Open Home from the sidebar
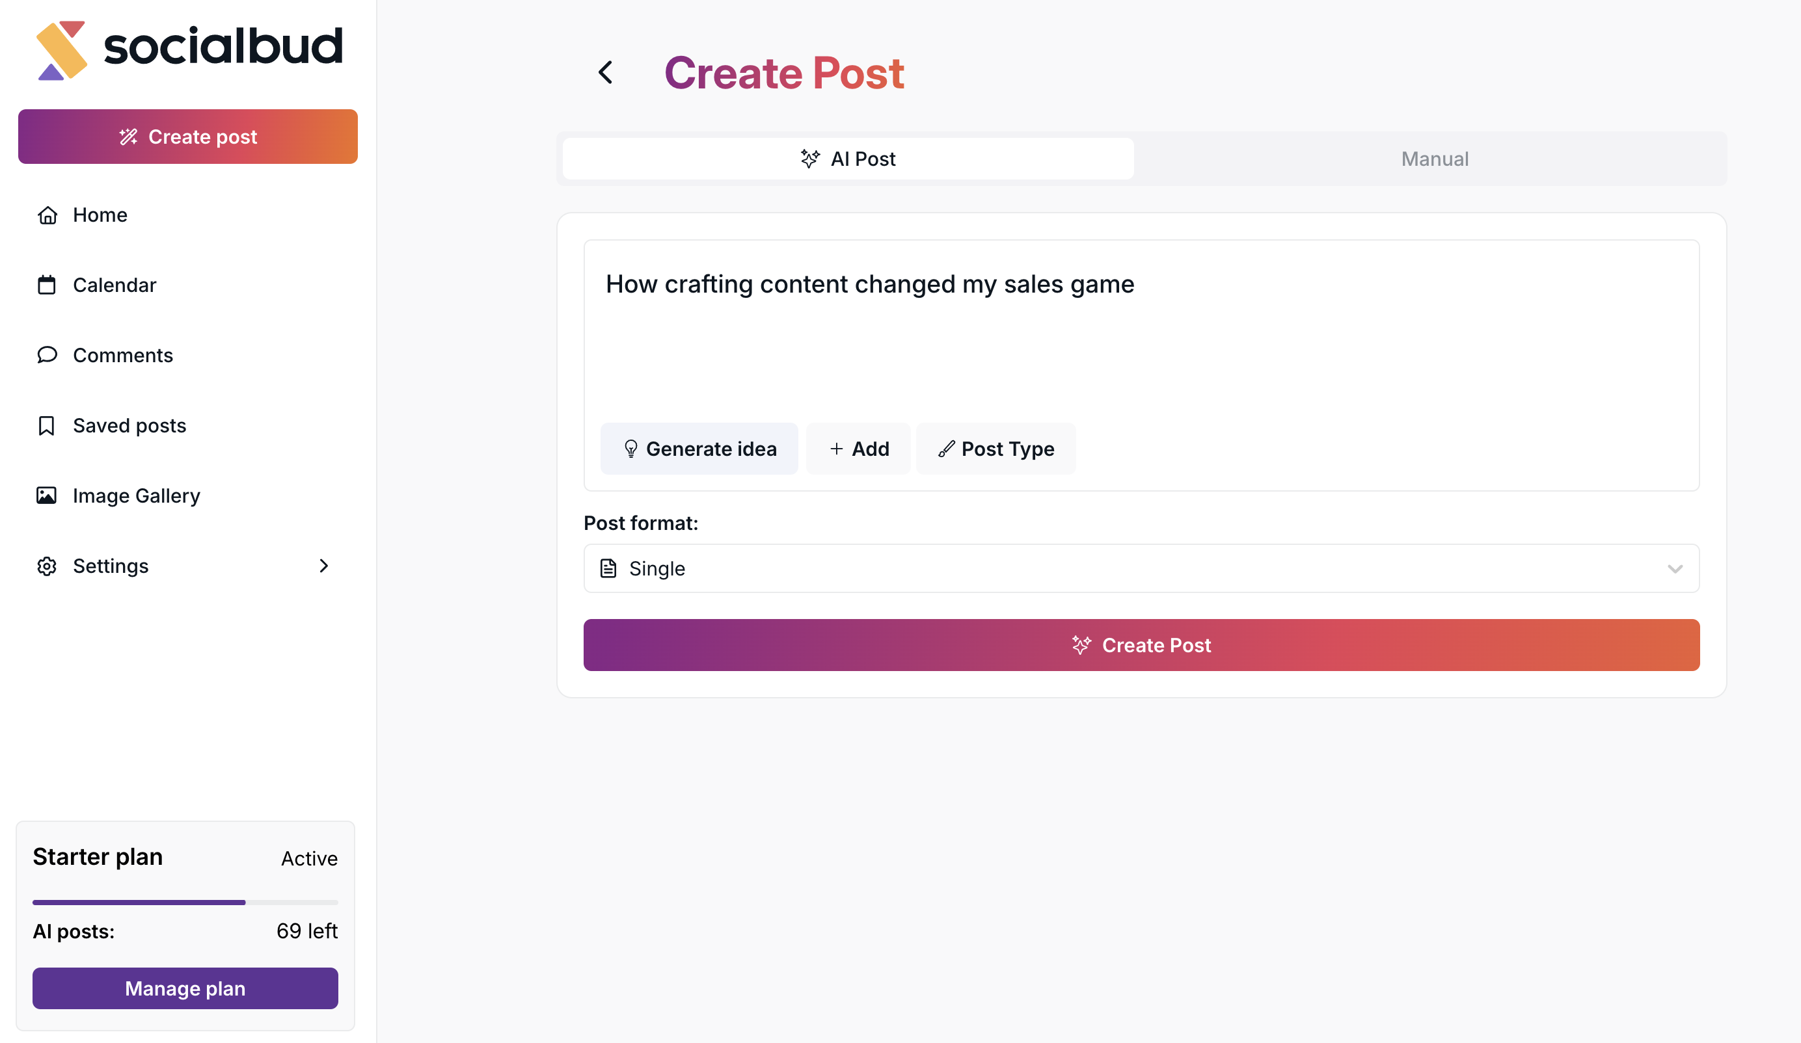Viewport: 1801px width, 1043px height. click(100, 215)
